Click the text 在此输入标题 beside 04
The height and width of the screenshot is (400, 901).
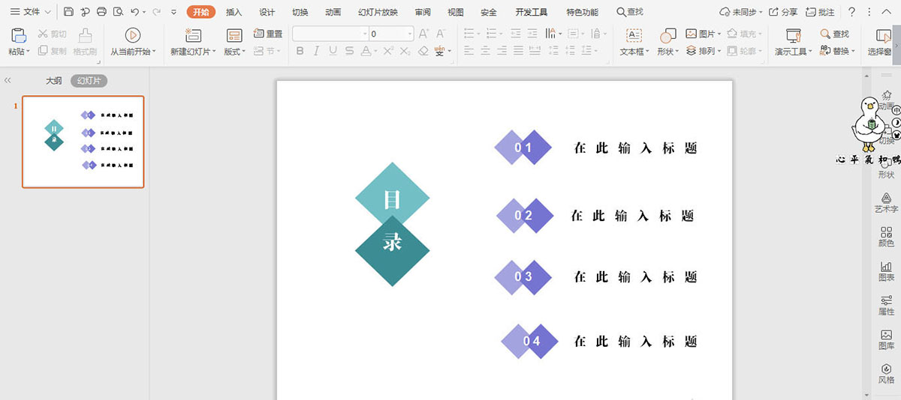(635, 342)
